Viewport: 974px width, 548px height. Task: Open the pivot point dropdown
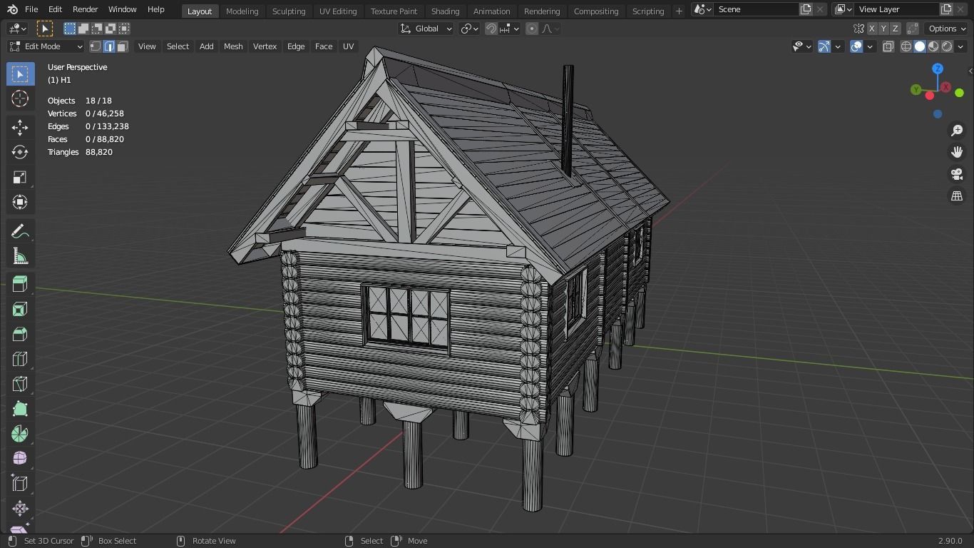pyautogui.click(x=468, y=29)
